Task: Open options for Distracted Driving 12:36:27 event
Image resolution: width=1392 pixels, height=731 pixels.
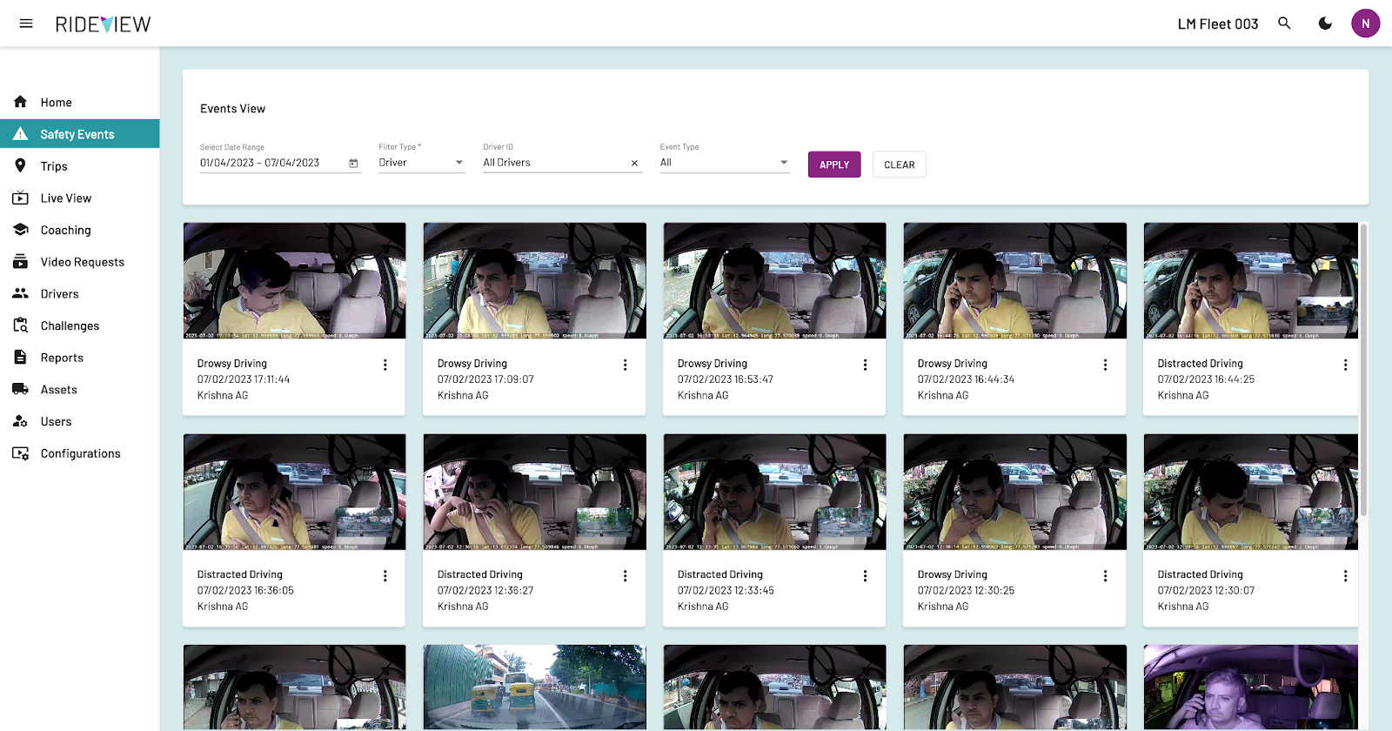Action: (x=626, y=576)
